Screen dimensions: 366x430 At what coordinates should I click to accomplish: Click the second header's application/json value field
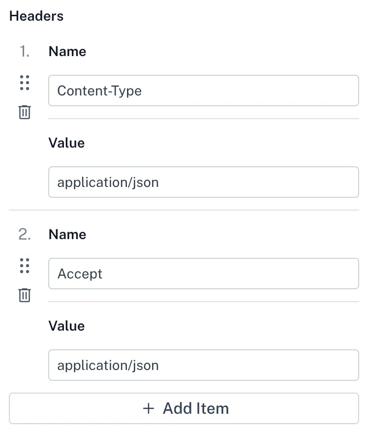point(203,365)
